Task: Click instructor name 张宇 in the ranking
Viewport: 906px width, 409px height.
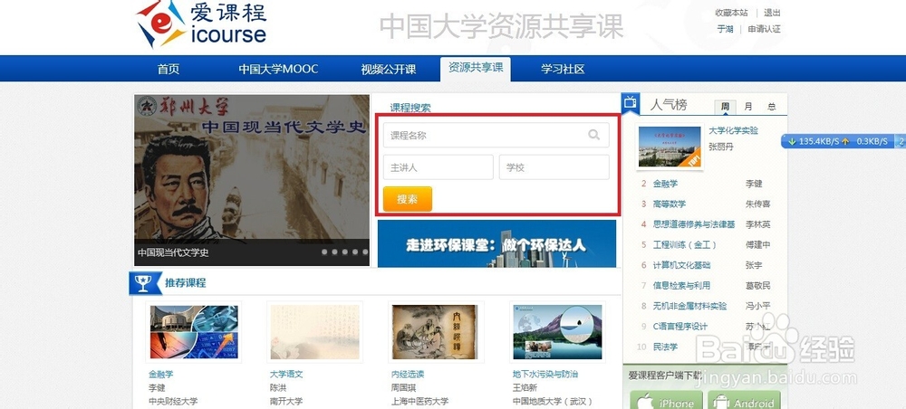Action: click(x=754, y=265)
